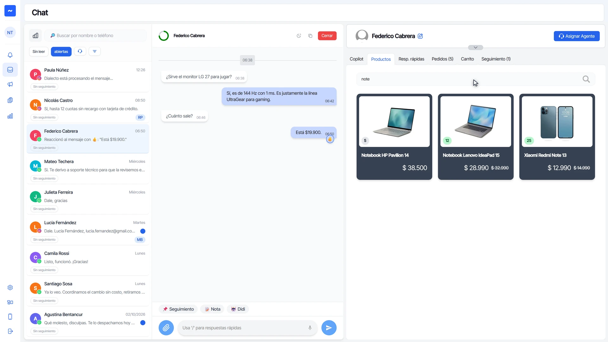The height and width of the screenshot is (342, 608).
Task: Edit Federico Cabrera's contact name
Action: (x=420, y=36)
